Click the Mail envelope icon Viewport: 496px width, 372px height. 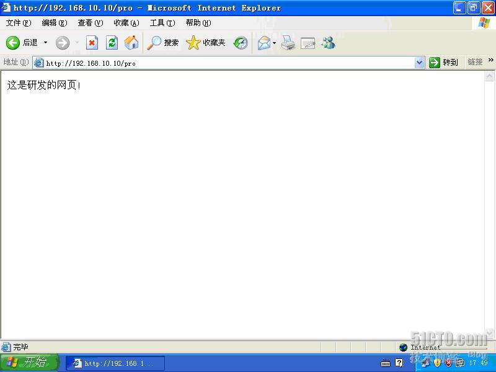coord(264,43)
